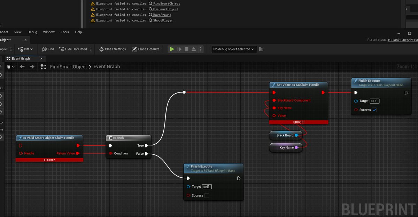Screen dimensions: 418x217
Task: Click the Eject button in toolbar
Action: 194,49
